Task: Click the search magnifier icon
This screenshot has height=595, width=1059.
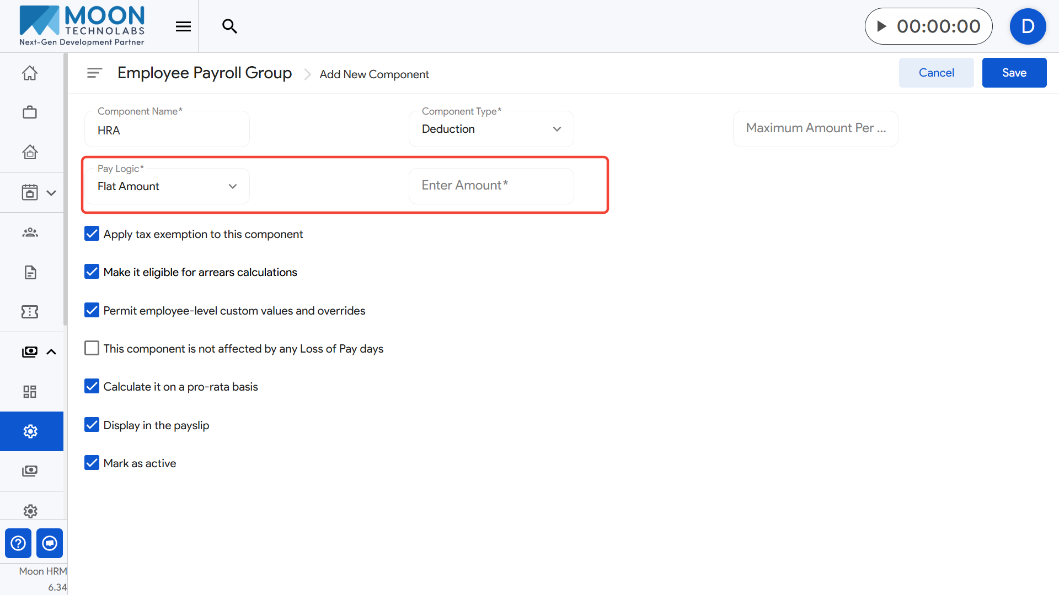Action: tap(229, 26)
